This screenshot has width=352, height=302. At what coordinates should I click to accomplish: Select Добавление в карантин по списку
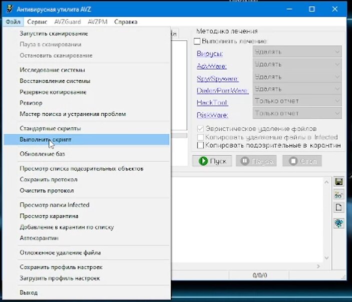(87, 227)
